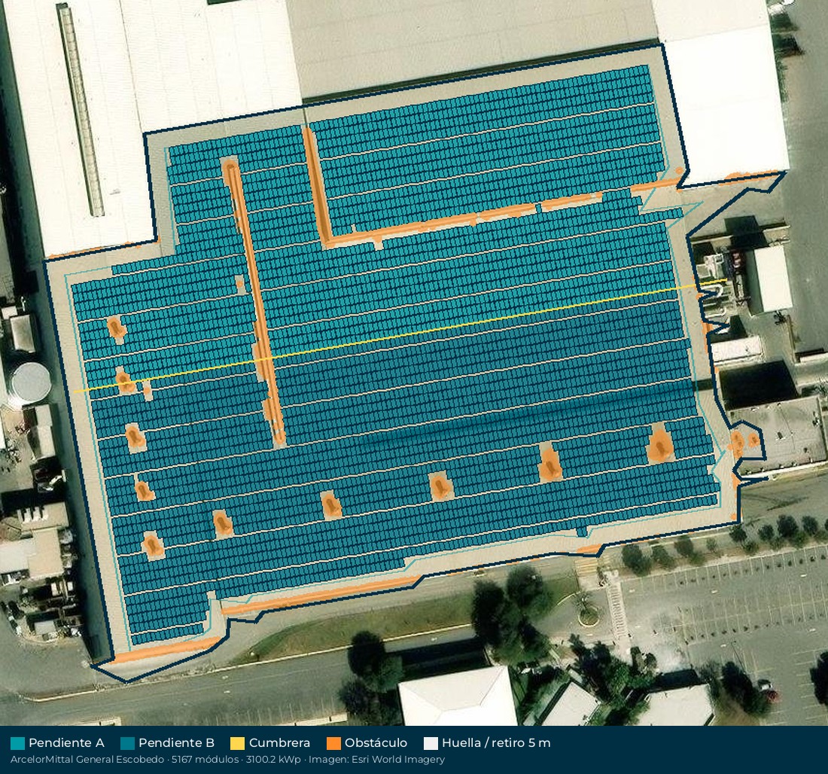Click the white Huella / retiro swatch

click(431, 743)
